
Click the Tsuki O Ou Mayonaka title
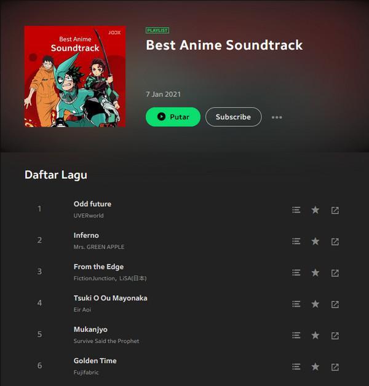(110, 298)
